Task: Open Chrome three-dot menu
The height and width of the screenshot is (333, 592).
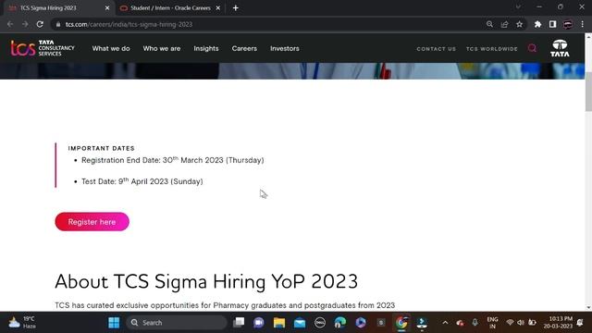Action: (582, 24)
